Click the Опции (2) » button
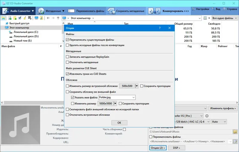 [158, 148]
